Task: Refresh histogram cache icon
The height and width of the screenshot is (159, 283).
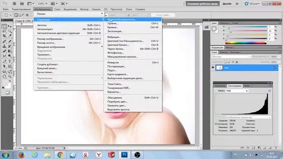Action: pos(269,91)
